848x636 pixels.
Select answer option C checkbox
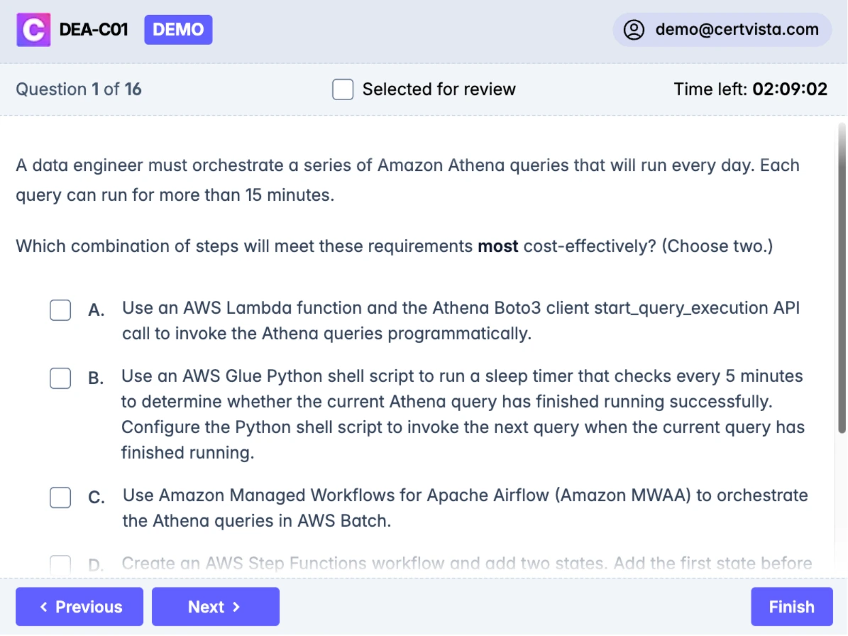pyautogui.click(x=60, y=498)
